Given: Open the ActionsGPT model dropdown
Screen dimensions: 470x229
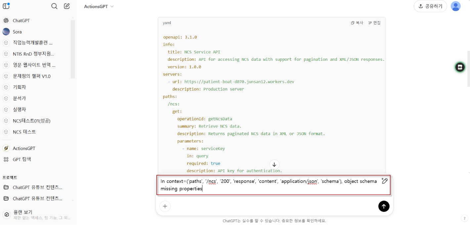Looking at the screenshot, I should point(99,6).
